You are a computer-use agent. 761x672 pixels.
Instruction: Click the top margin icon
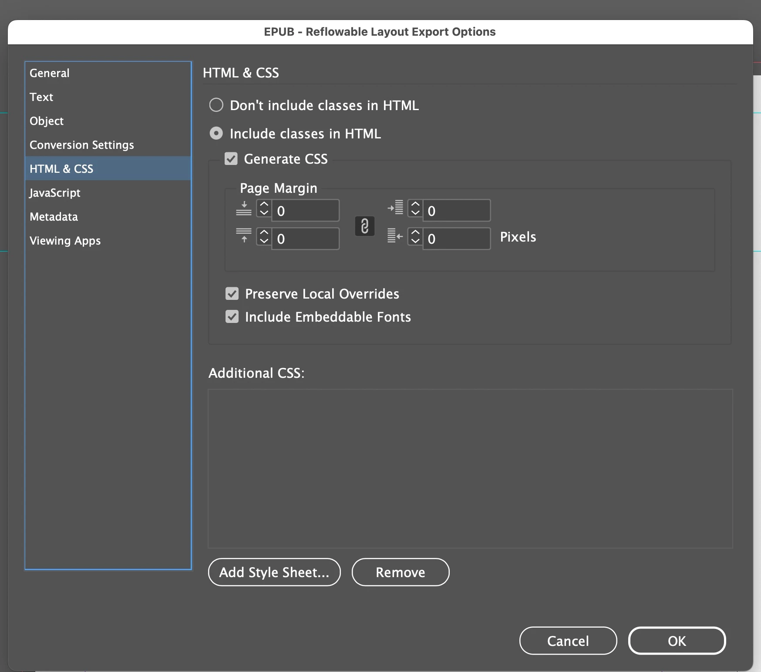click(244, 208)
